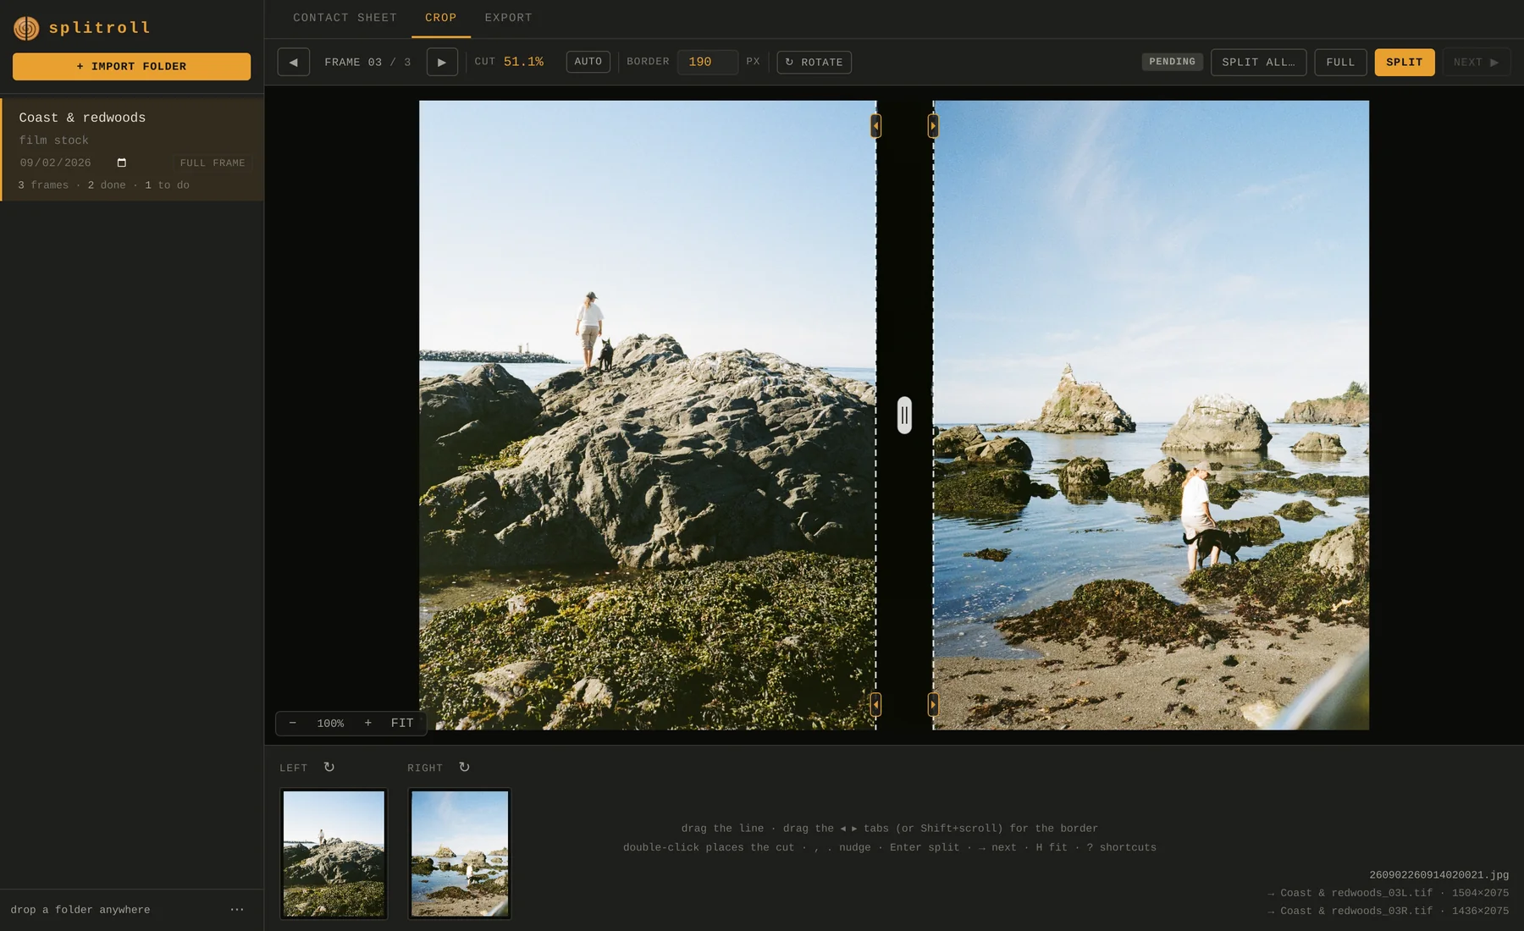
Task: Click filename 260902260914020021.jpg
Action: pos(1438,875)
